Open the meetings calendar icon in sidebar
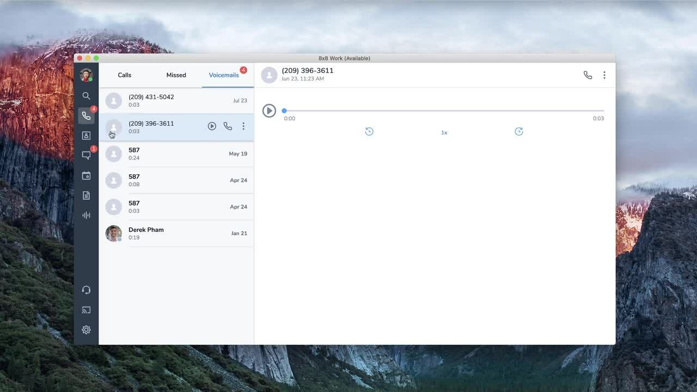 click(86, 175)
